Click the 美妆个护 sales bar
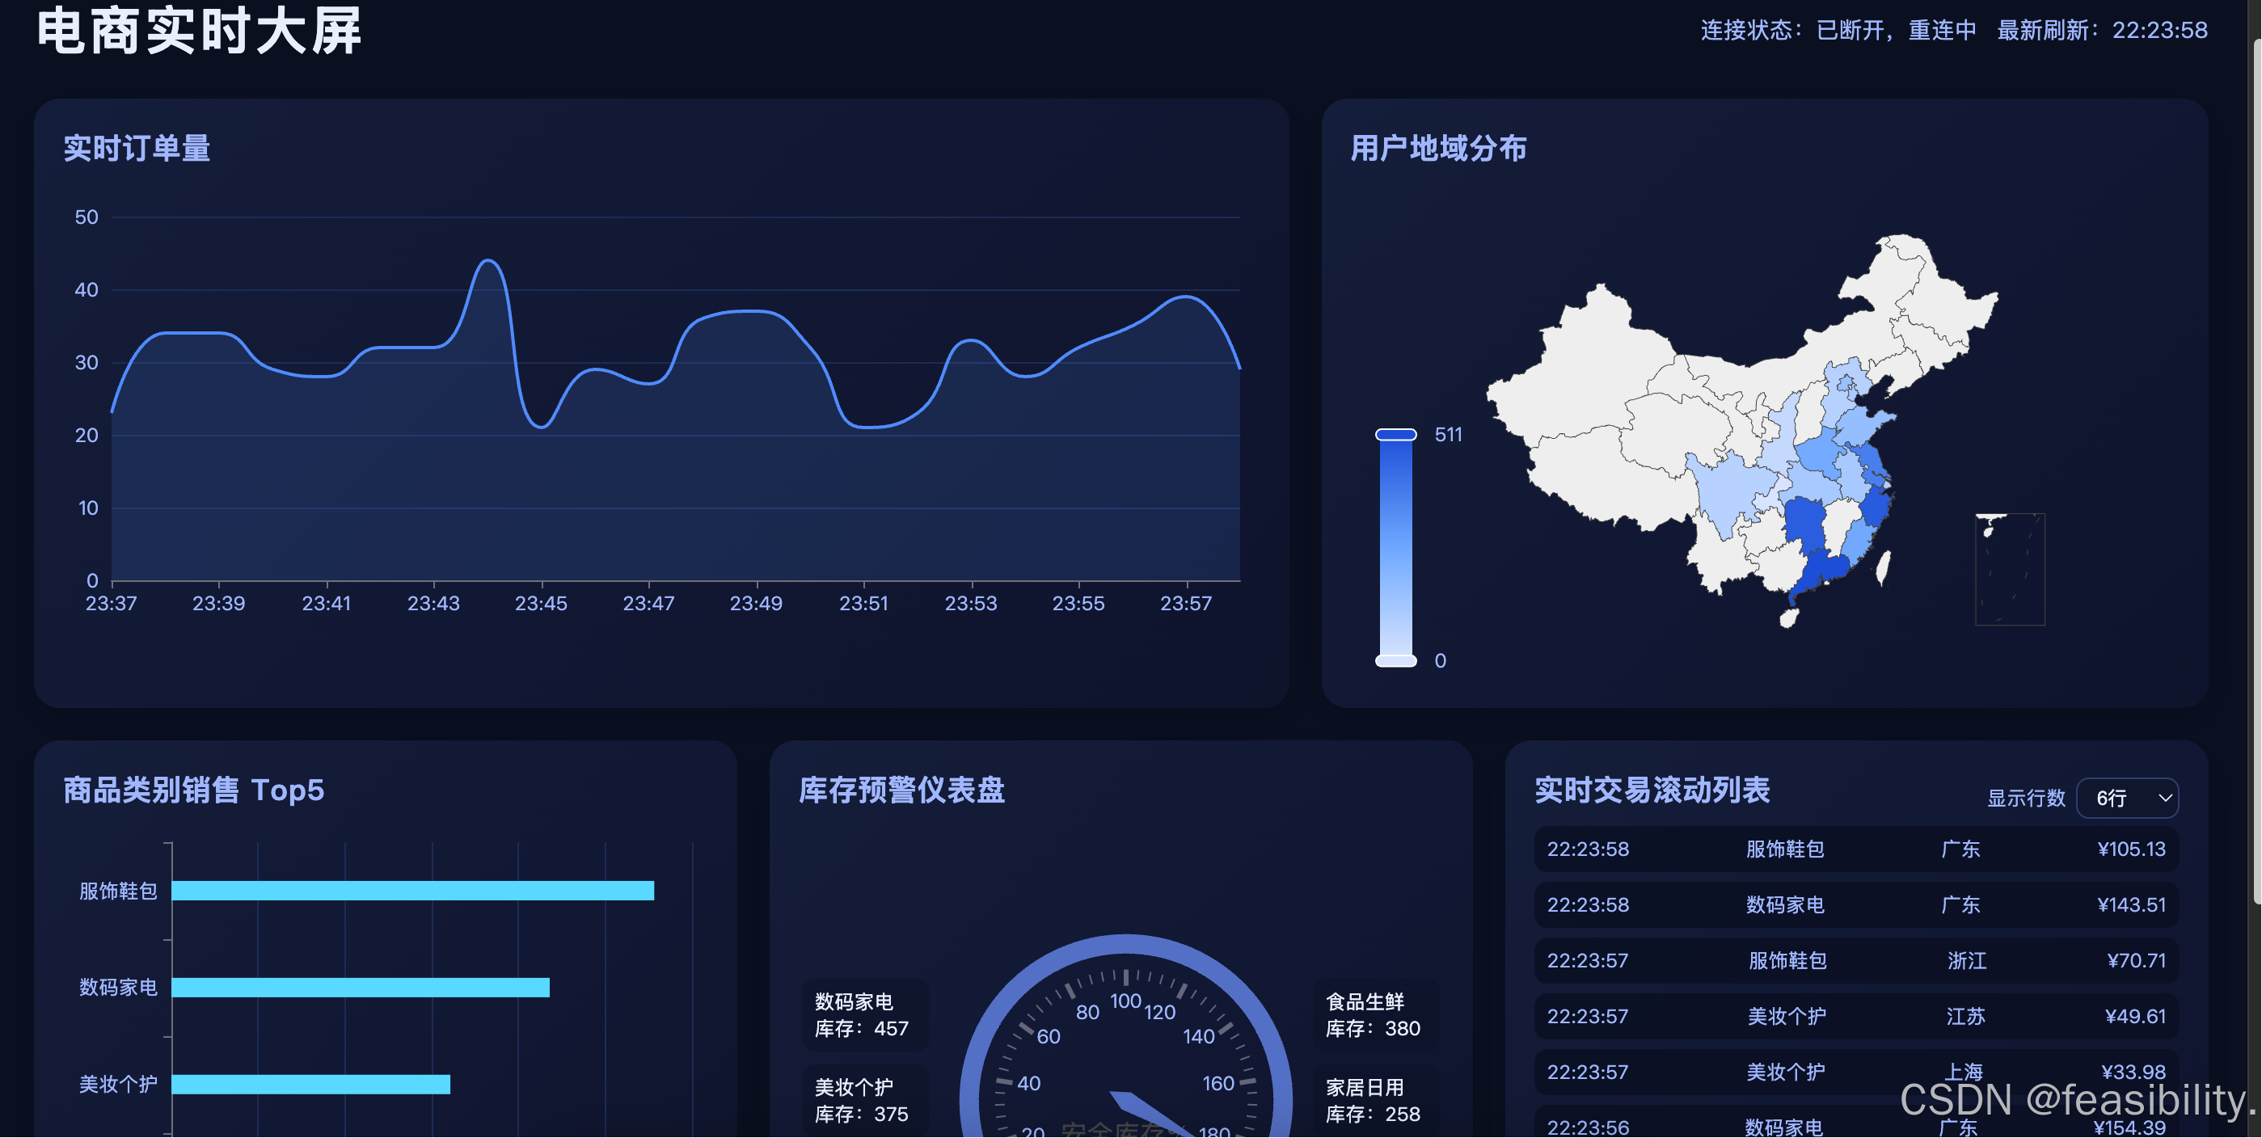This screenshot has width=2262, height=1138. click(x=311, y=1085)
